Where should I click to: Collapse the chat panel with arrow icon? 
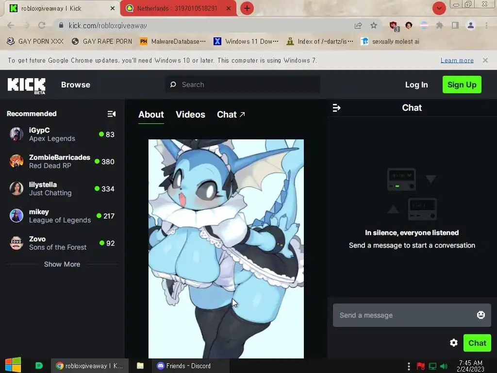[x=336, y=108]
